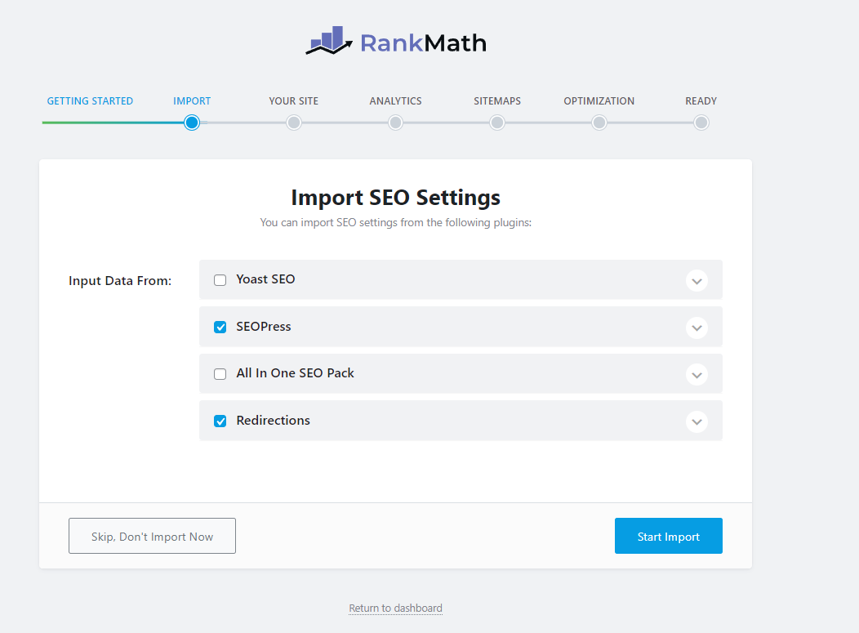Expand All In One SEO Pack chevron

697,375
